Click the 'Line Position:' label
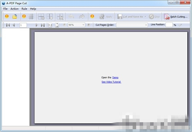This screenshot has width=192, height=132. click(158, 24)
